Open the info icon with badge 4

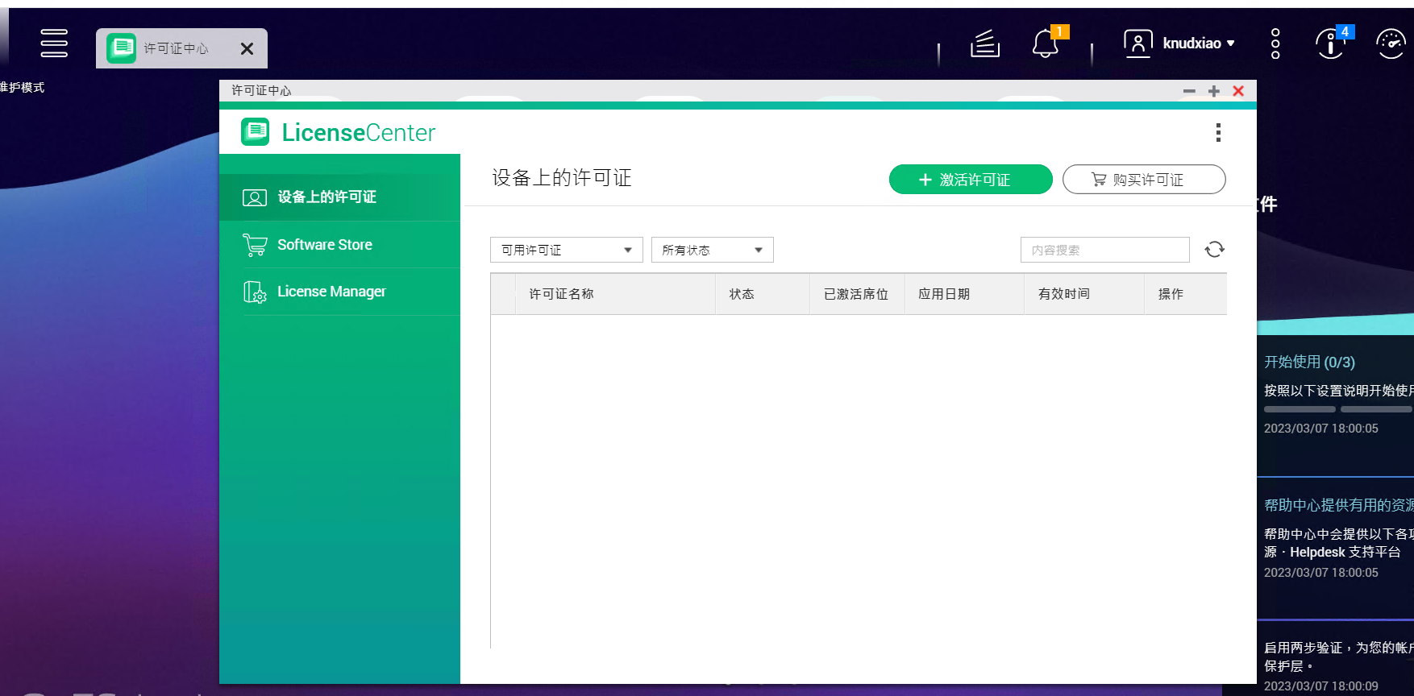pos(1331,43)
